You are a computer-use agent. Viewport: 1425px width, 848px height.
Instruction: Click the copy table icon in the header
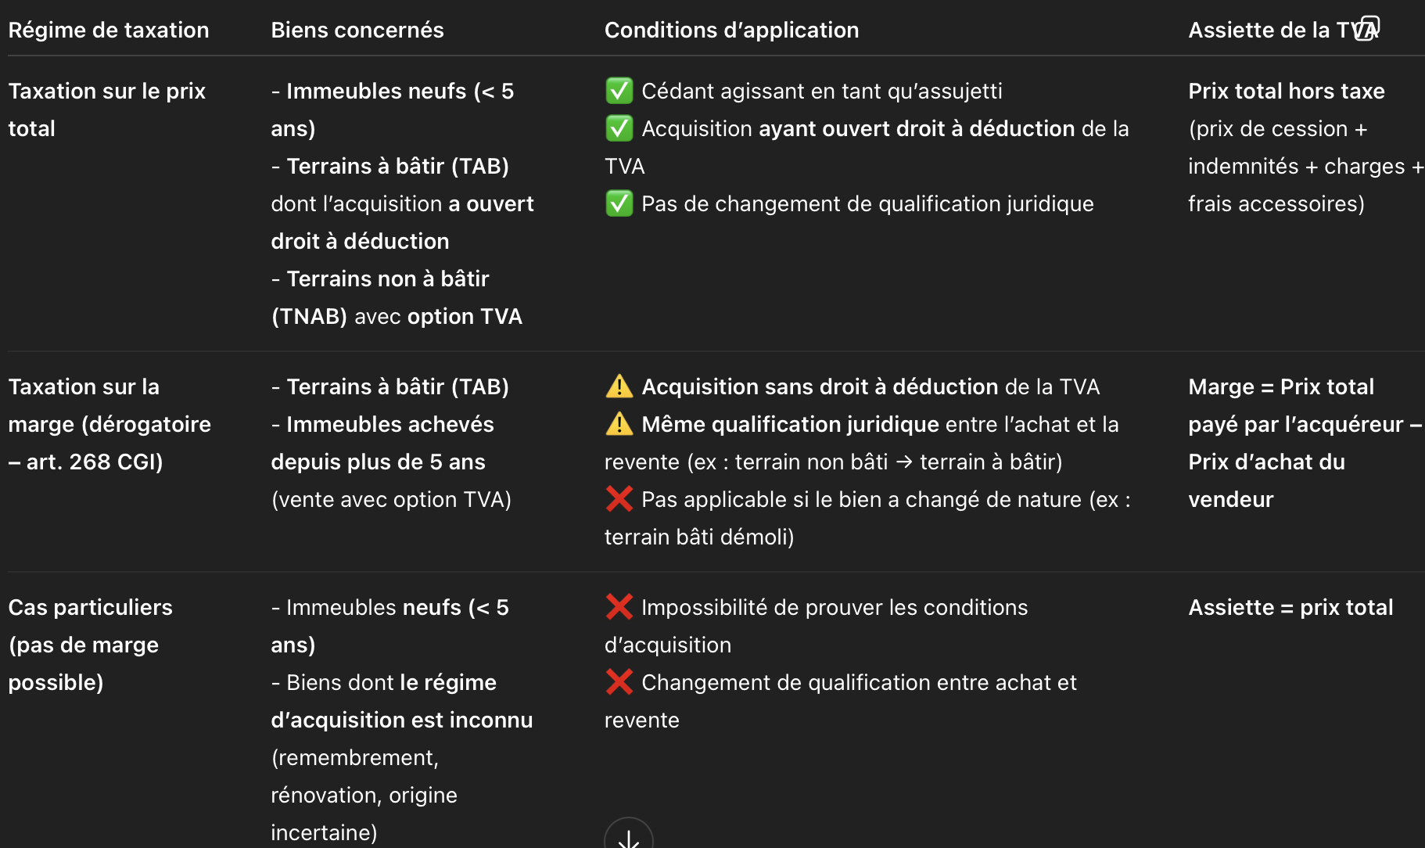(x=1368, y=27)
